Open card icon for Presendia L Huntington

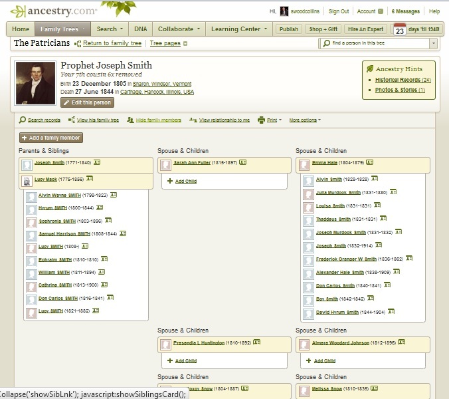click(257, 342)
